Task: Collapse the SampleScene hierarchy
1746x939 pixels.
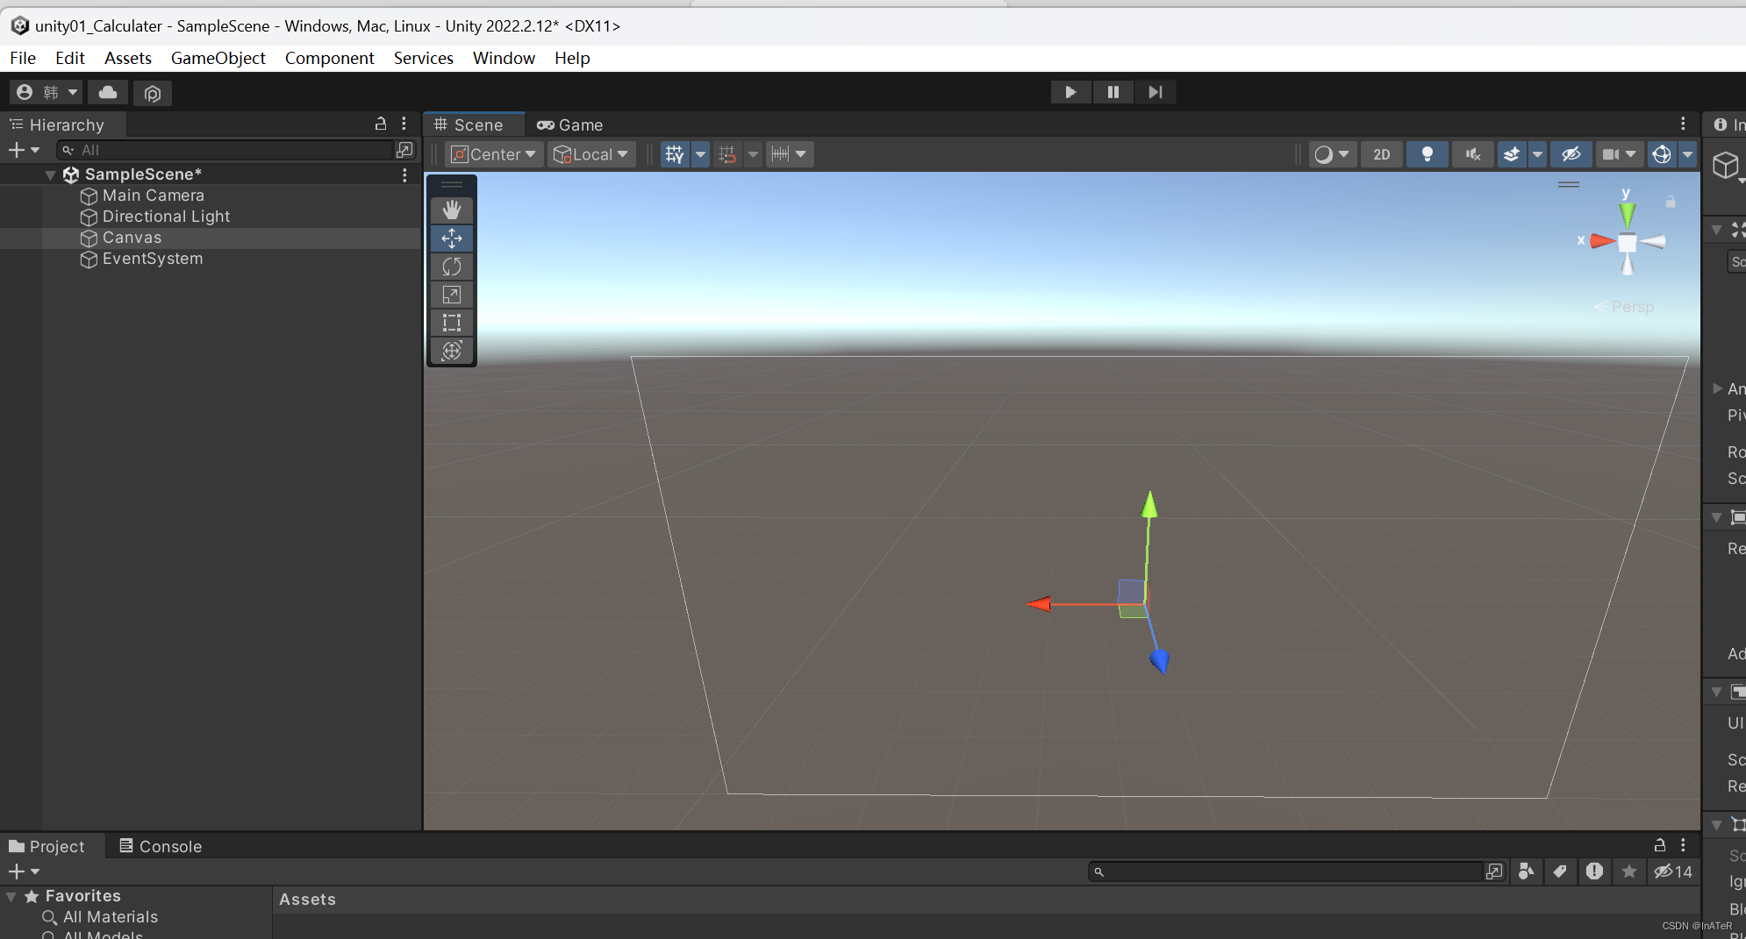Action: click(50, 174)
